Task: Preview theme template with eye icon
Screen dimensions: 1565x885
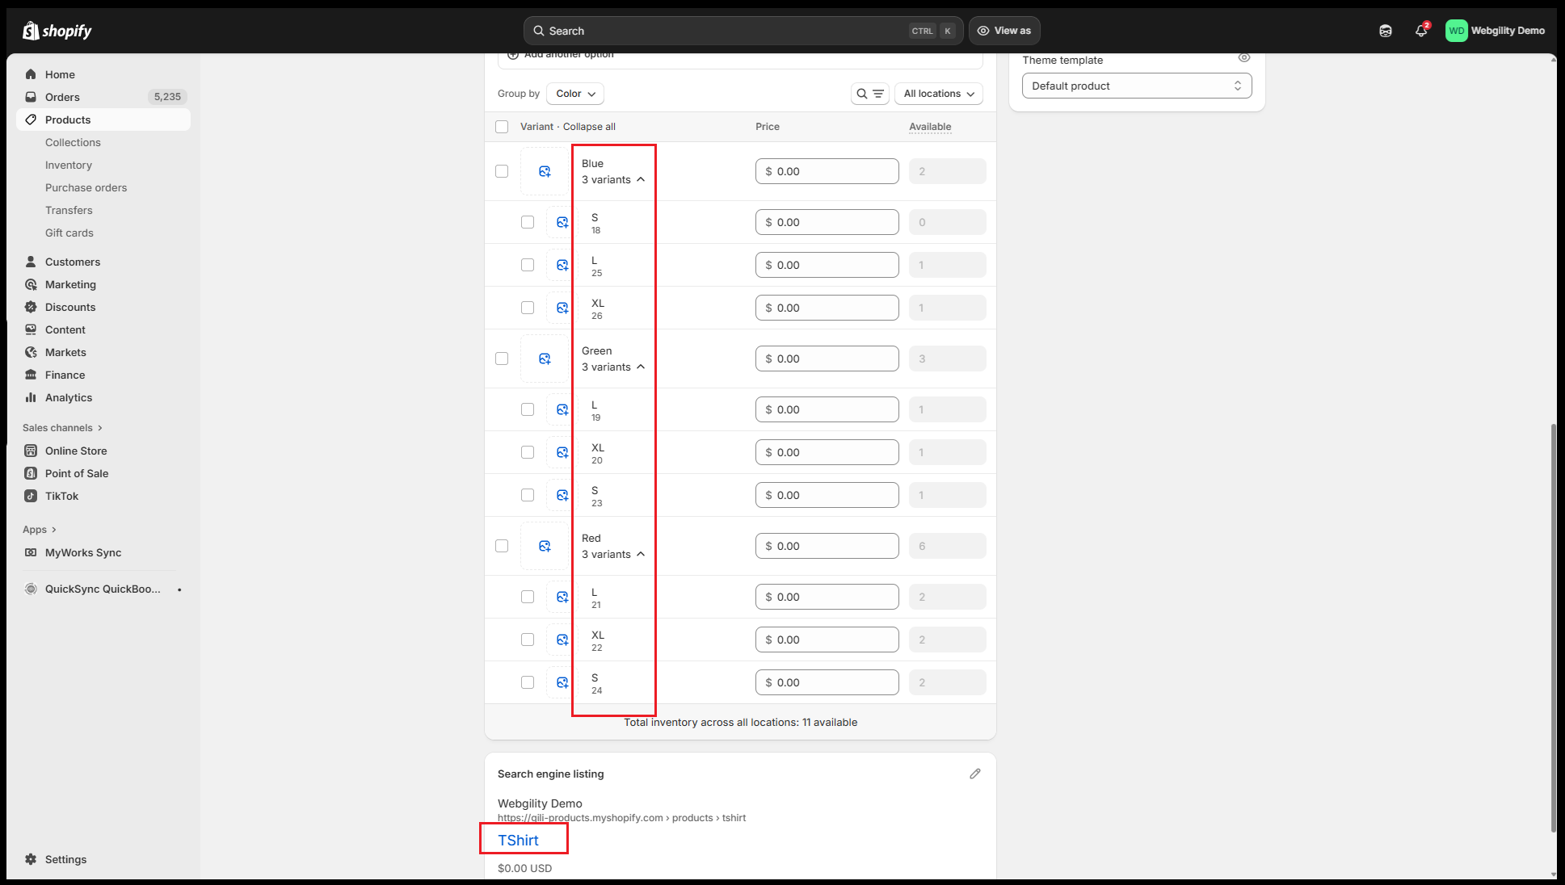Action: click(1243, 58)
